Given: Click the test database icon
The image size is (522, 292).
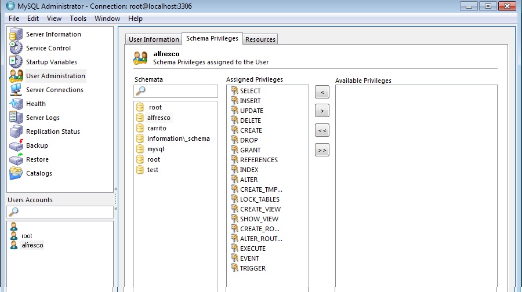Looking at the screenshot, I should point(140,170).
